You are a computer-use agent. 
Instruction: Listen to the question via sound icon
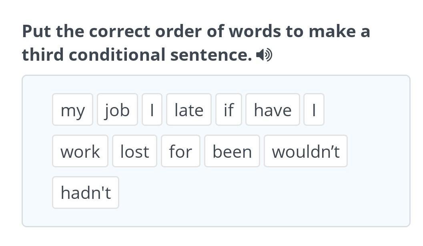pos(264,55)
